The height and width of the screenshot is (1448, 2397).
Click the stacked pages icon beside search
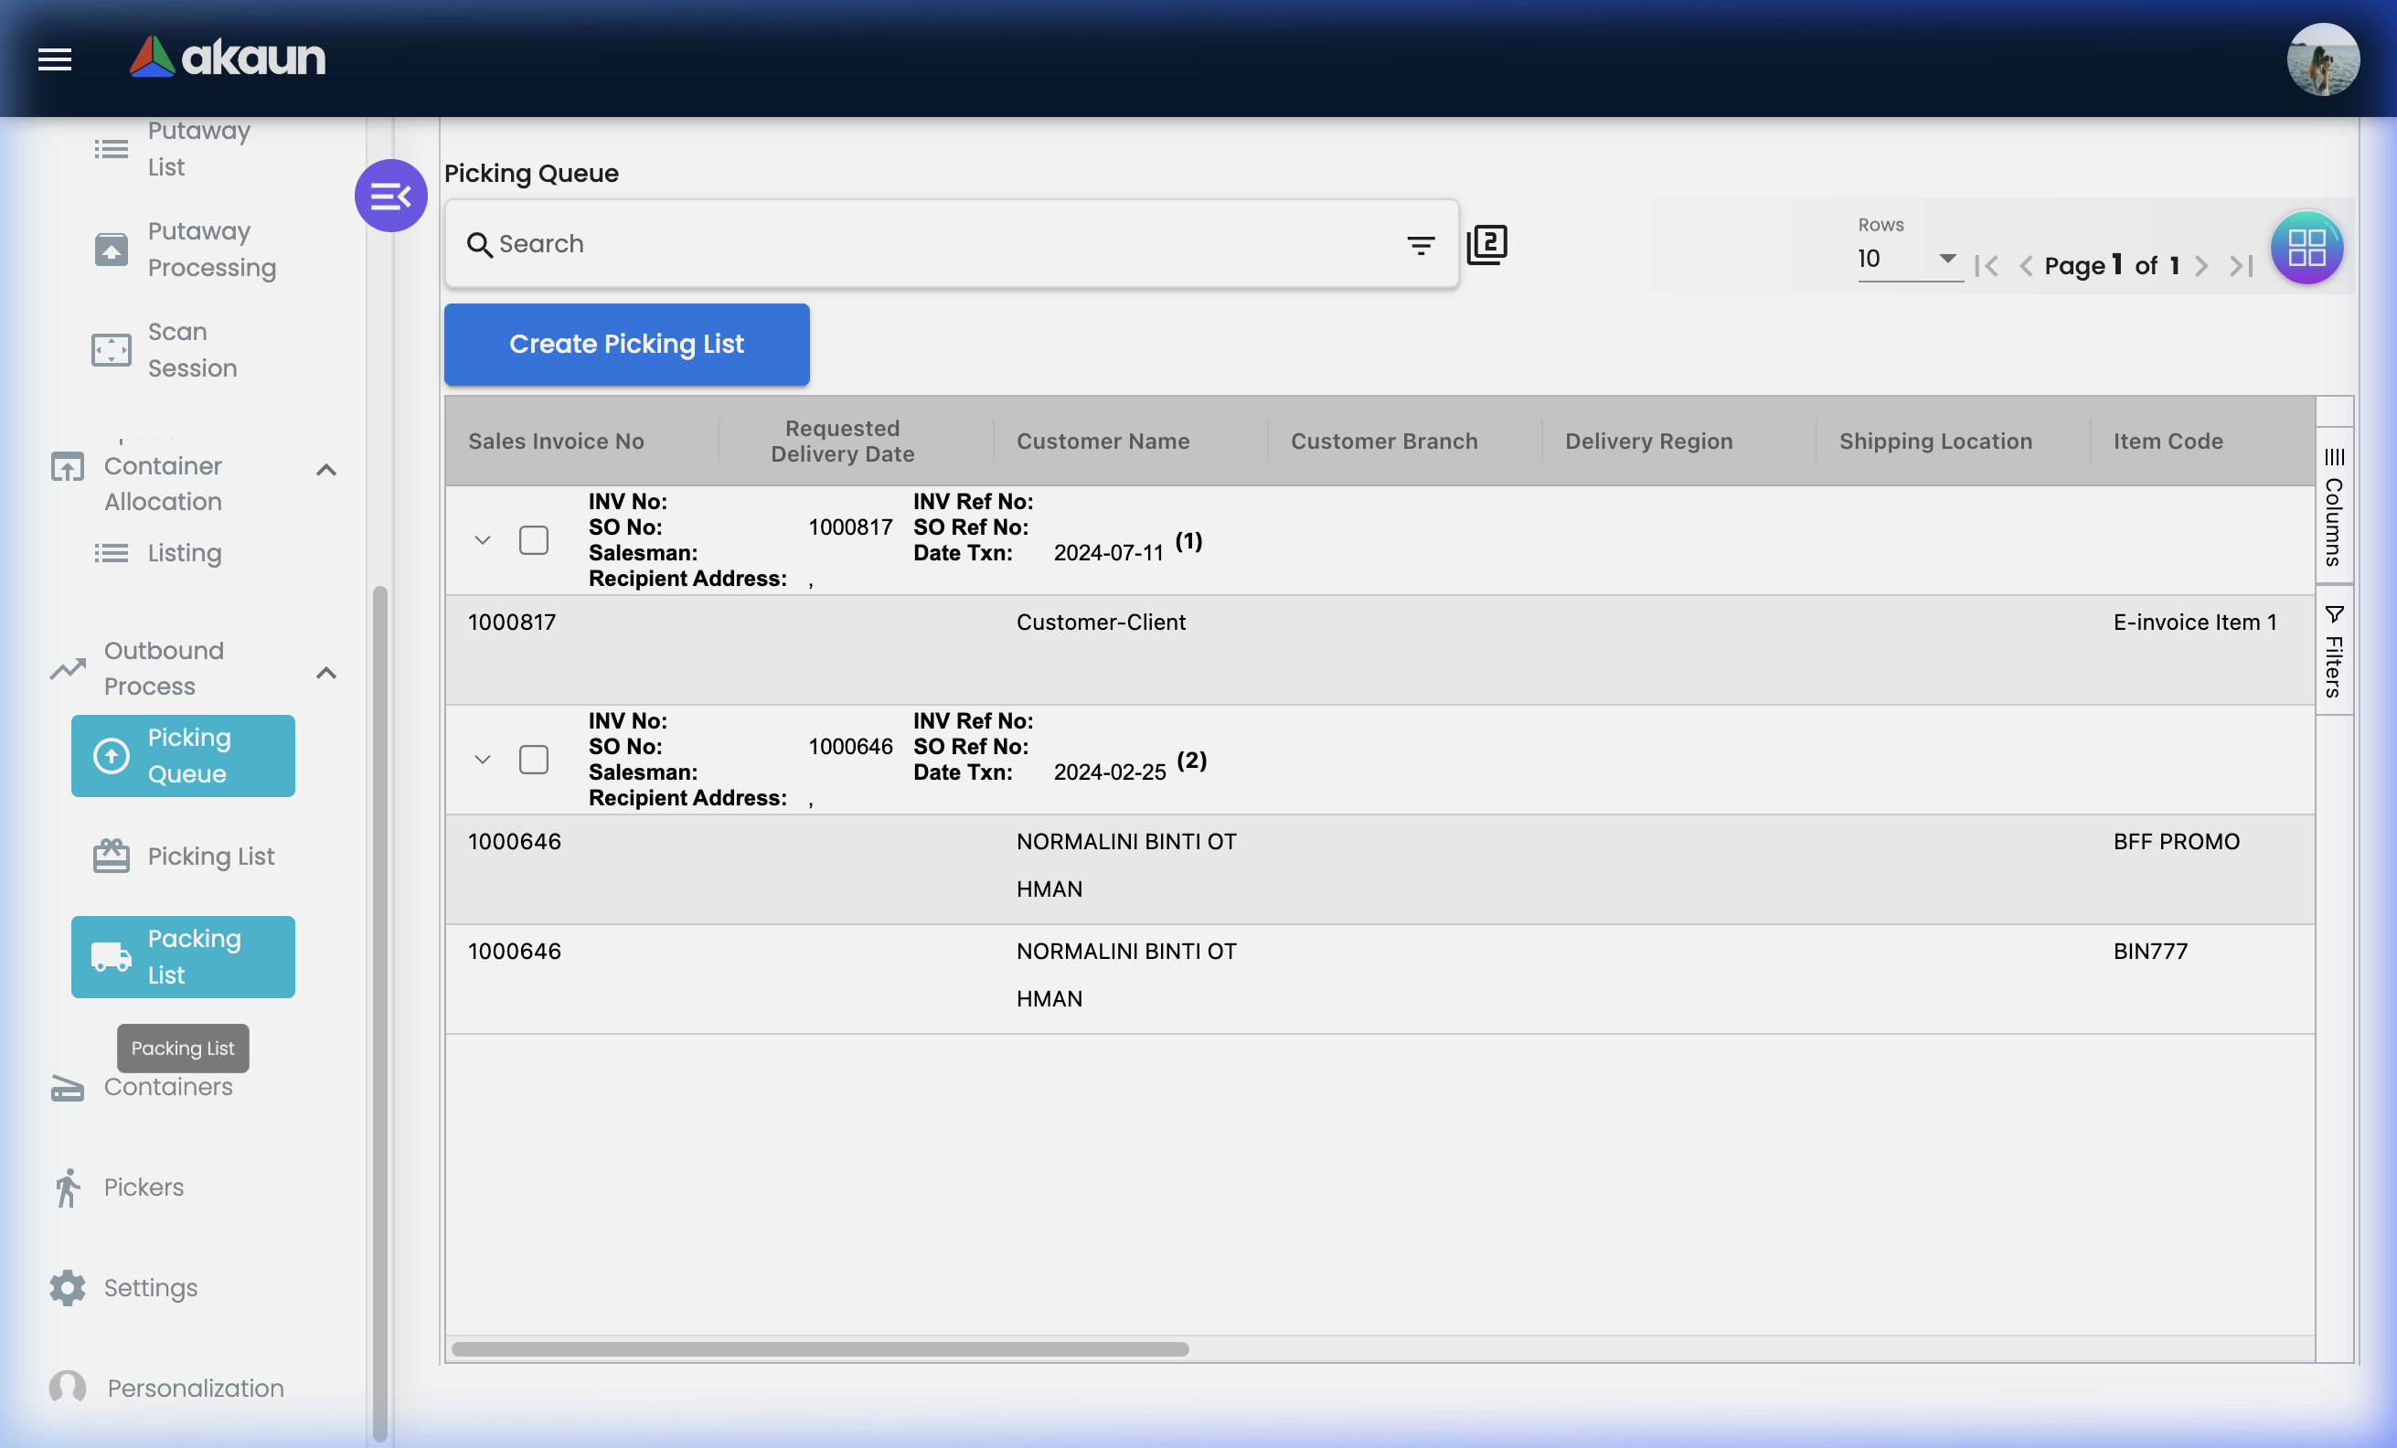1486,244
